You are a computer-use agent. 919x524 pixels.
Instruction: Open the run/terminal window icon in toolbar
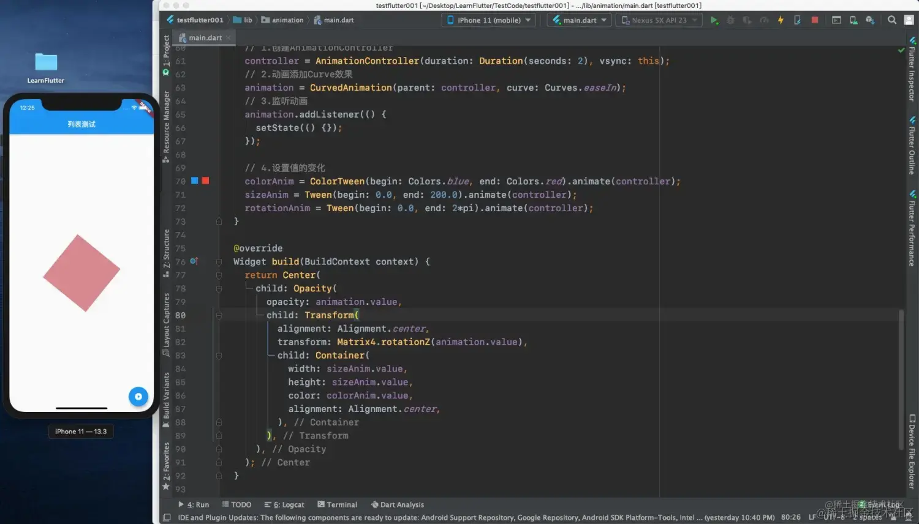click(836, 20)
